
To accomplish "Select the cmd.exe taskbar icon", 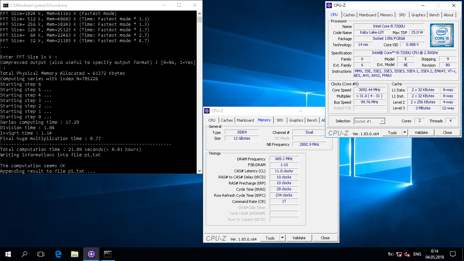I will (108, 254).
